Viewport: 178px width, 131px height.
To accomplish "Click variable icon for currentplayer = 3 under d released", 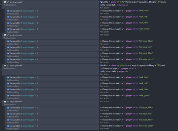I will click(8, 126).
